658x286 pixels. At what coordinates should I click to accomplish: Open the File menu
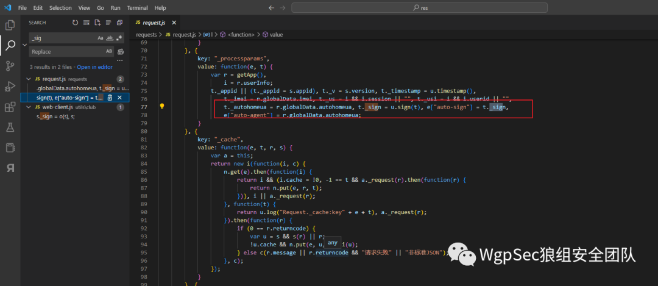coord(23,8)
